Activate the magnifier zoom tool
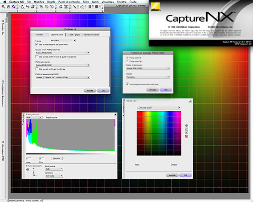The width and height of the screenshot is (253, 202). (14, 7)
